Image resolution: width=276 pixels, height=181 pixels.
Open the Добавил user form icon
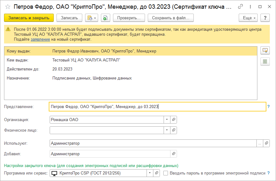pos(174,154)
